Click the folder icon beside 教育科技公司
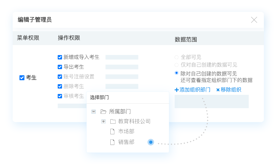Screen dimensions: 280x164 tap(113, 121)
